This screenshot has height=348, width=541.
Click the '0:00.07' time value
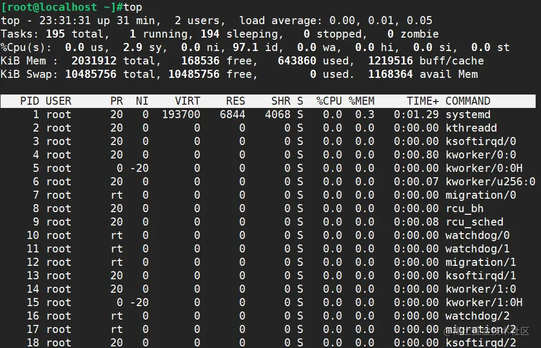pyautogui.click(x=416, y=182)
